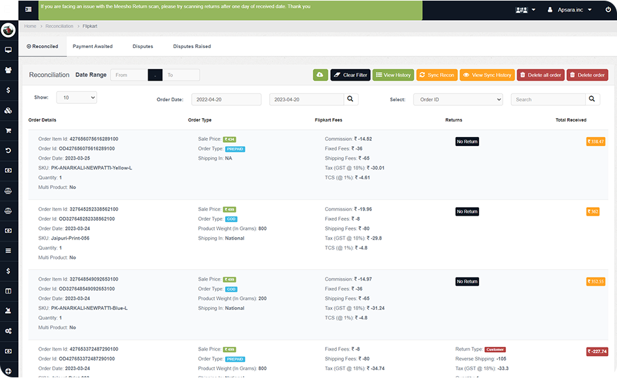The image size is (617, 378).
Task: Click the Clear Filter button
Action: (x=350, y=75)
